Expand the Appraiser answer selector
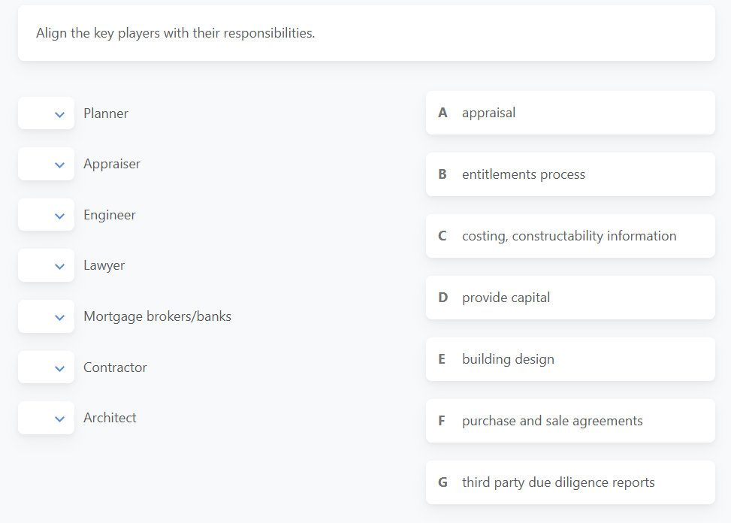Image resolution: width=731 pixels, height=523 pixels. click(x=46, y=164)
